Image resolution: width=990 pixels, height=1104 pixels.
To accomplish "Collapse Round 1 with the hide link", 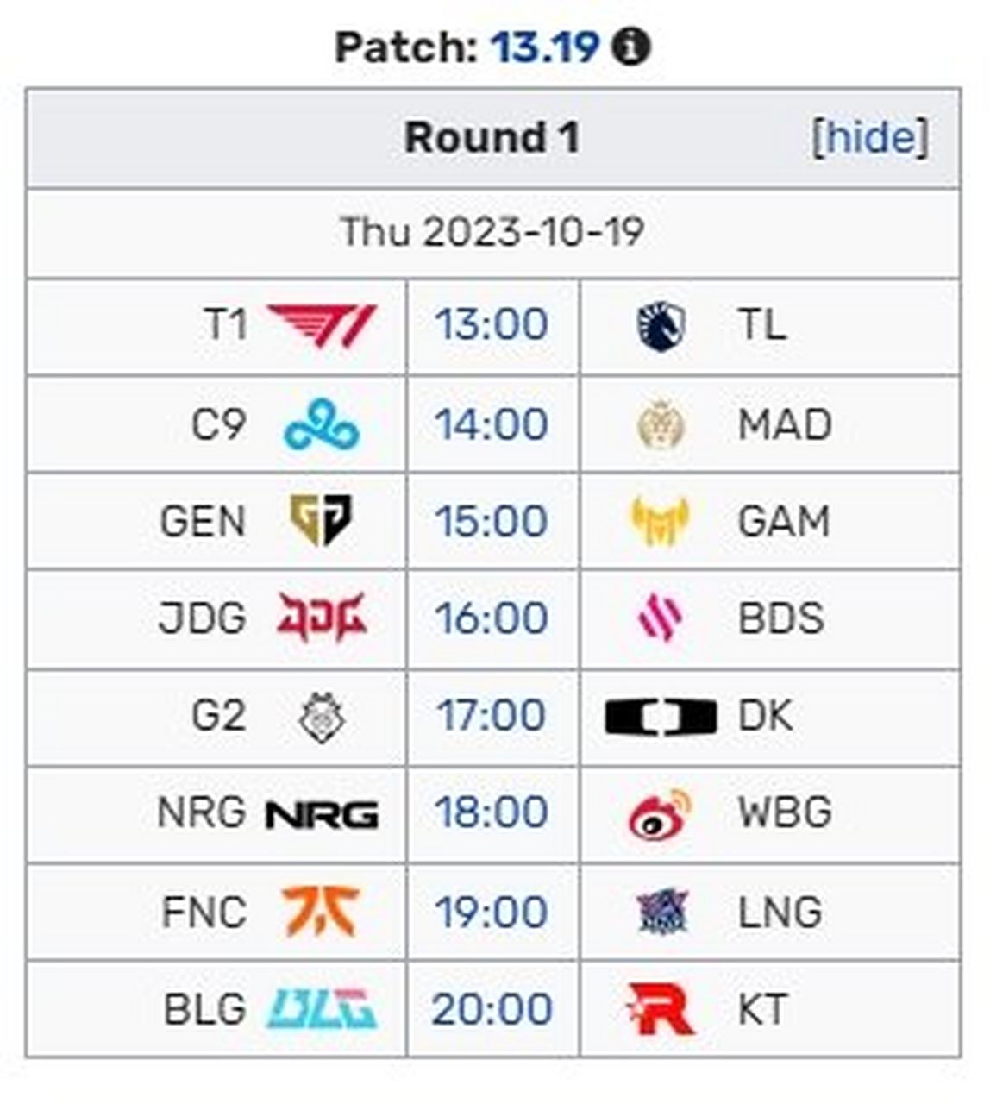I will [x=870, y=137].
